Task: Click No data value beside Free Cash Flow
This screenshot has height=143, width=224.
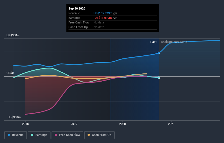Action: coord(99,23)
